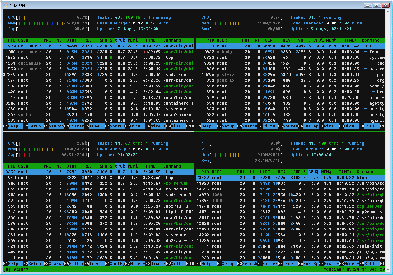The height and width of the screenshot is (275, 393).
Task: Click F8 Nice + in the bottom-left pane
Action: coord(158,264)
